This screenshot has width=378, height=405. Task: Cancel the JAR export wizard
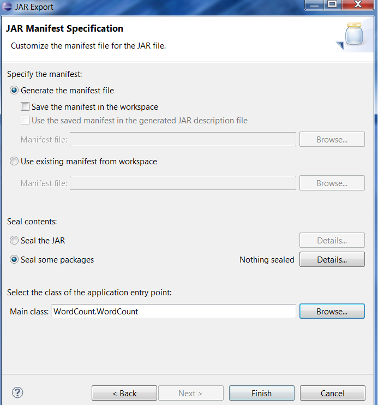point(333,394)
